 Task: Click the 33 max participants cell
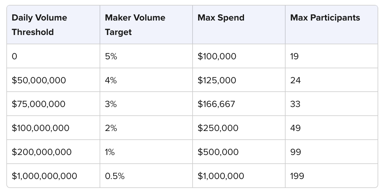[x=295, y=104]
